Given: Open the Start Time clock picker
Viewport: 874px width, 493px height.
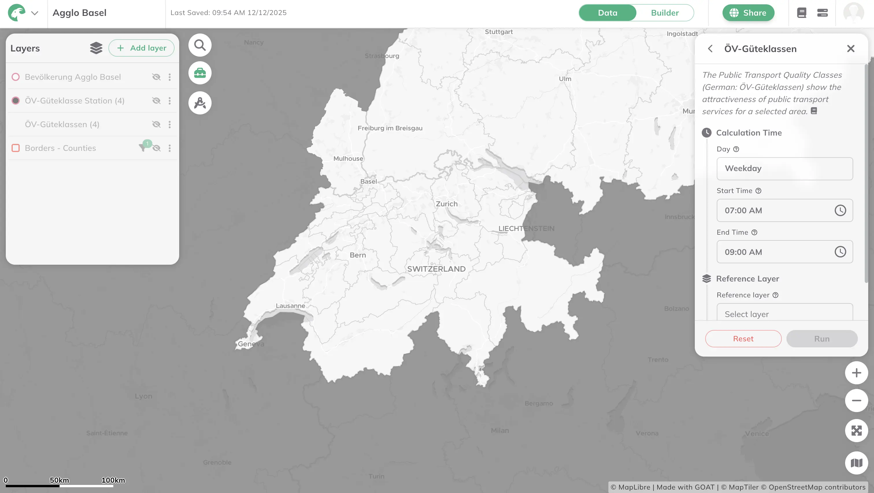Looking at the screenshot, I should point(840,210).
